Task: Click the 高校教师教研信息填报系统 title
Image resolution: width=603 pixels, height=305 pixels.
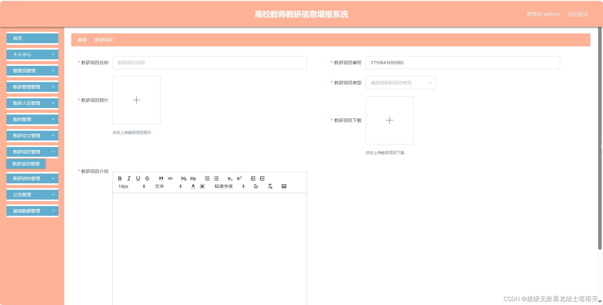Action: [301, 14]
